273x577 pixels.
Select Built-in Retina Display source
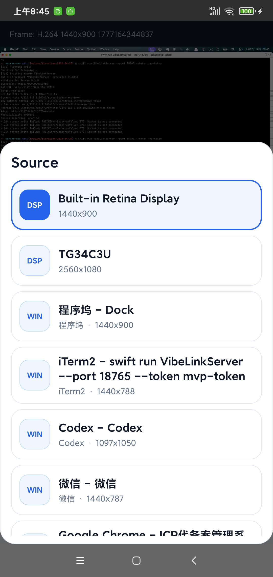point(136,205)
